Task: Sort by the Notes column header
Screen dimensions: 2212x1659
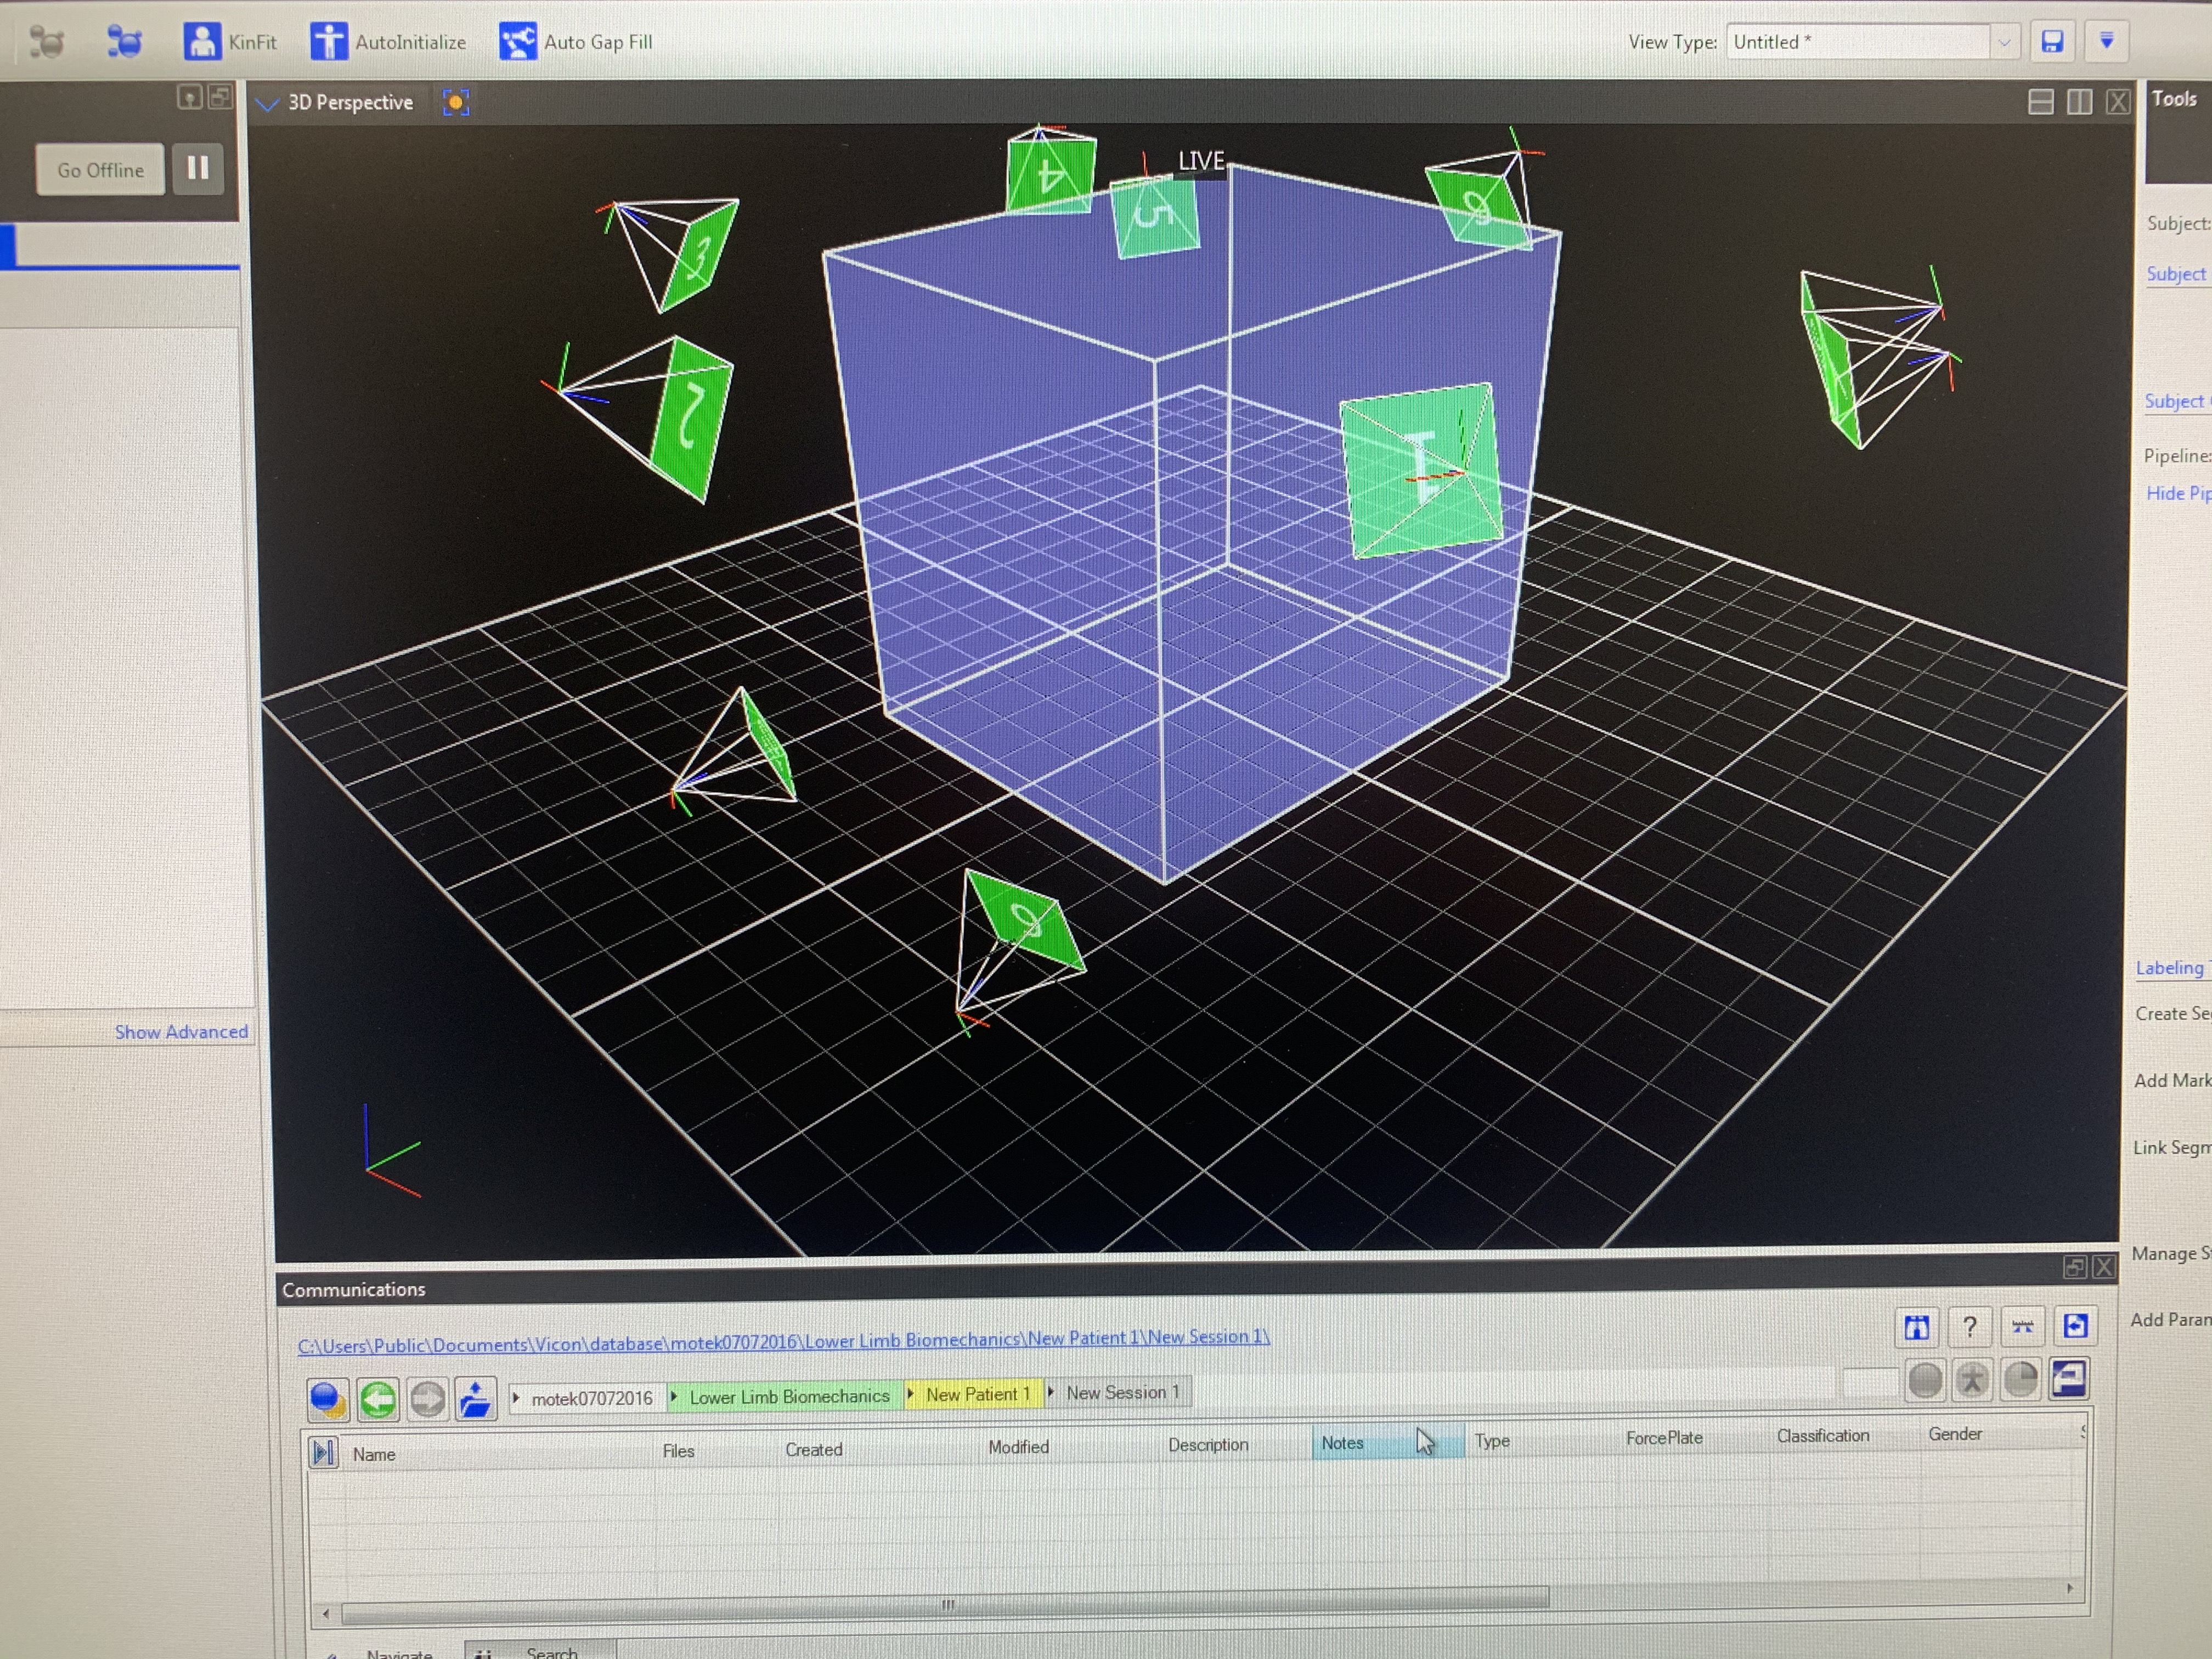Action: tap(1343, 1443)
